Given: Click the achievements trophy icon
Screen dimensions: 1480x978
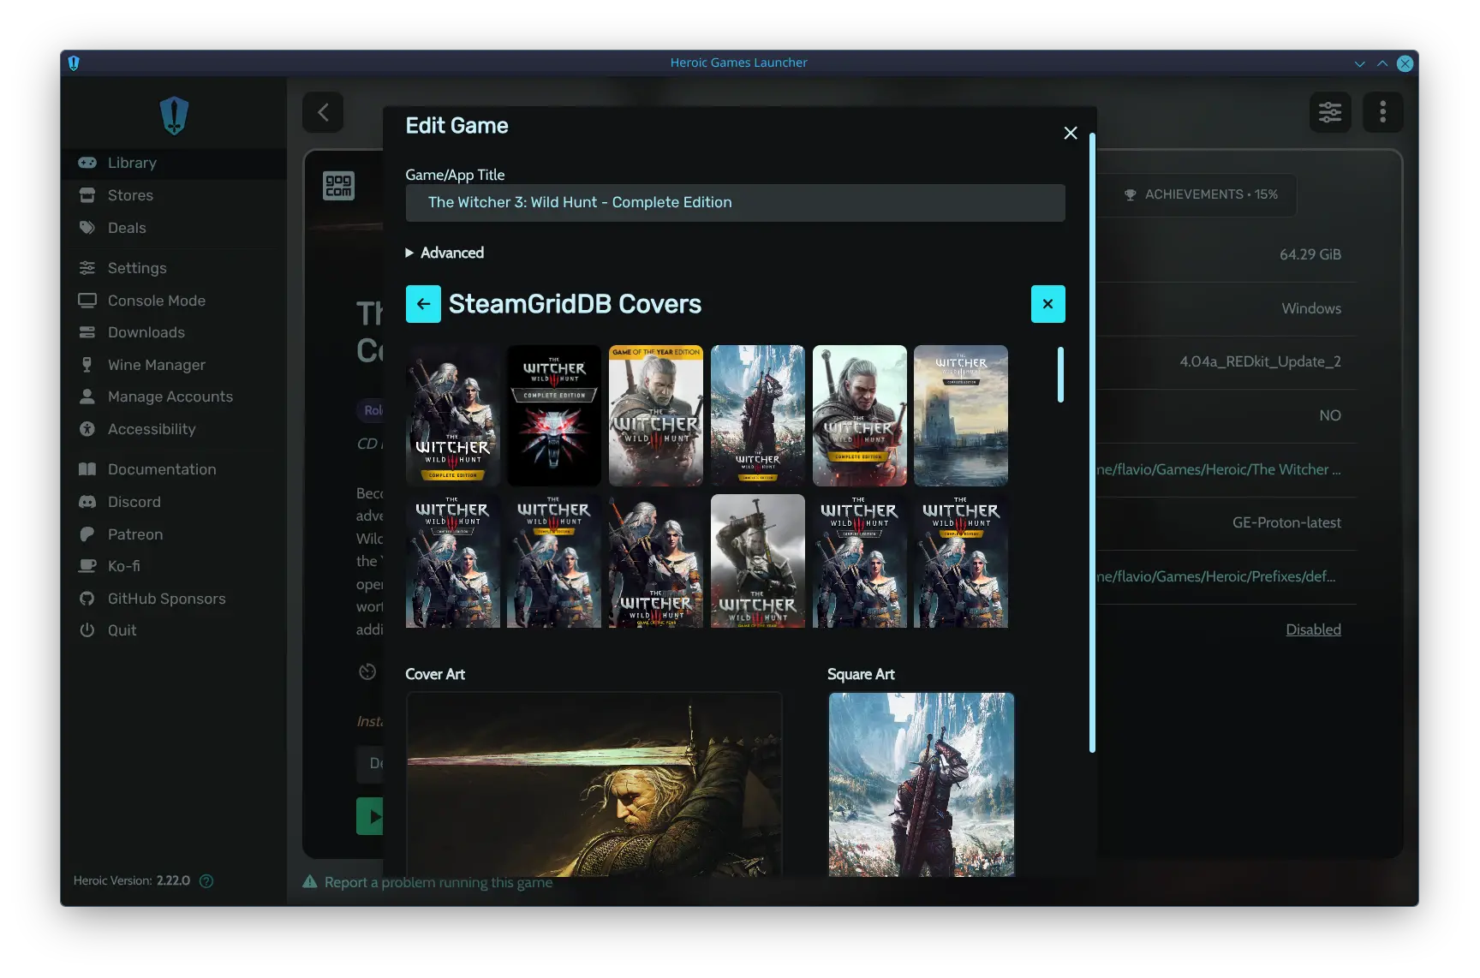Looking at the screenshot, I should click(1130, 195).
